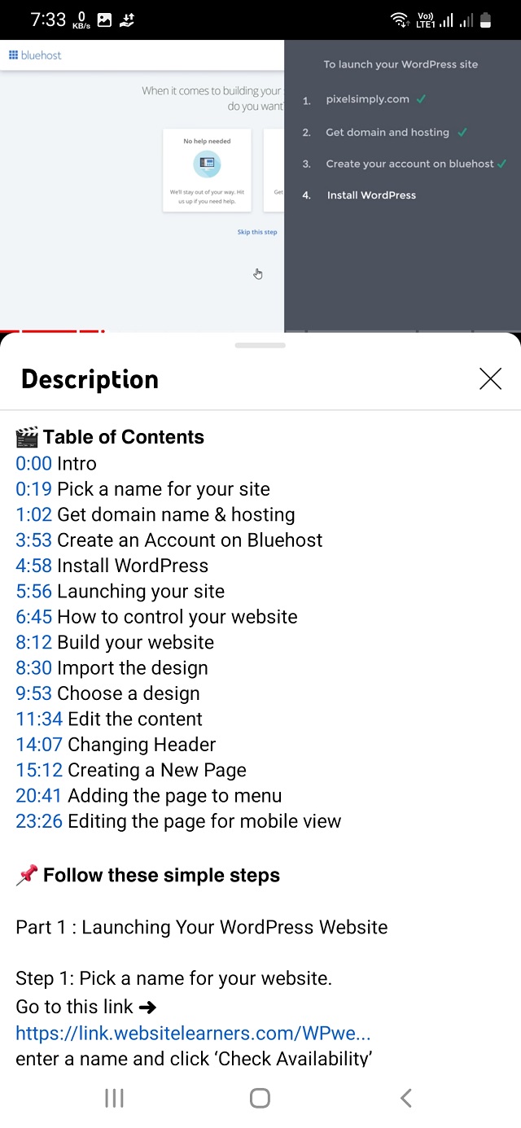
Task: Jump to 0:00 Intro timestamp
Action: click(33, 464)
